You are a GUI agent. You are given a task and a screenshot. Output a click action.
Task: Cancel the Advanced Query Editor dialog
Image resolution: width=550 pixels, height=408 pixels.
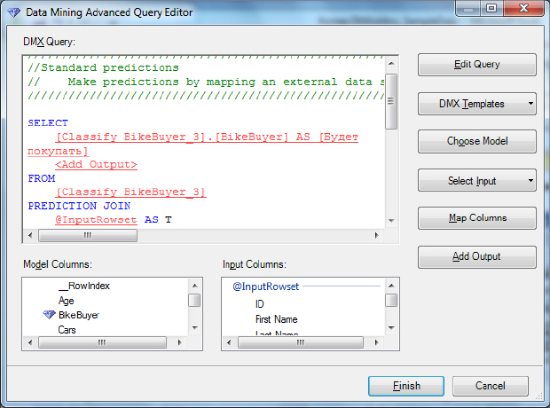[490, 386]
